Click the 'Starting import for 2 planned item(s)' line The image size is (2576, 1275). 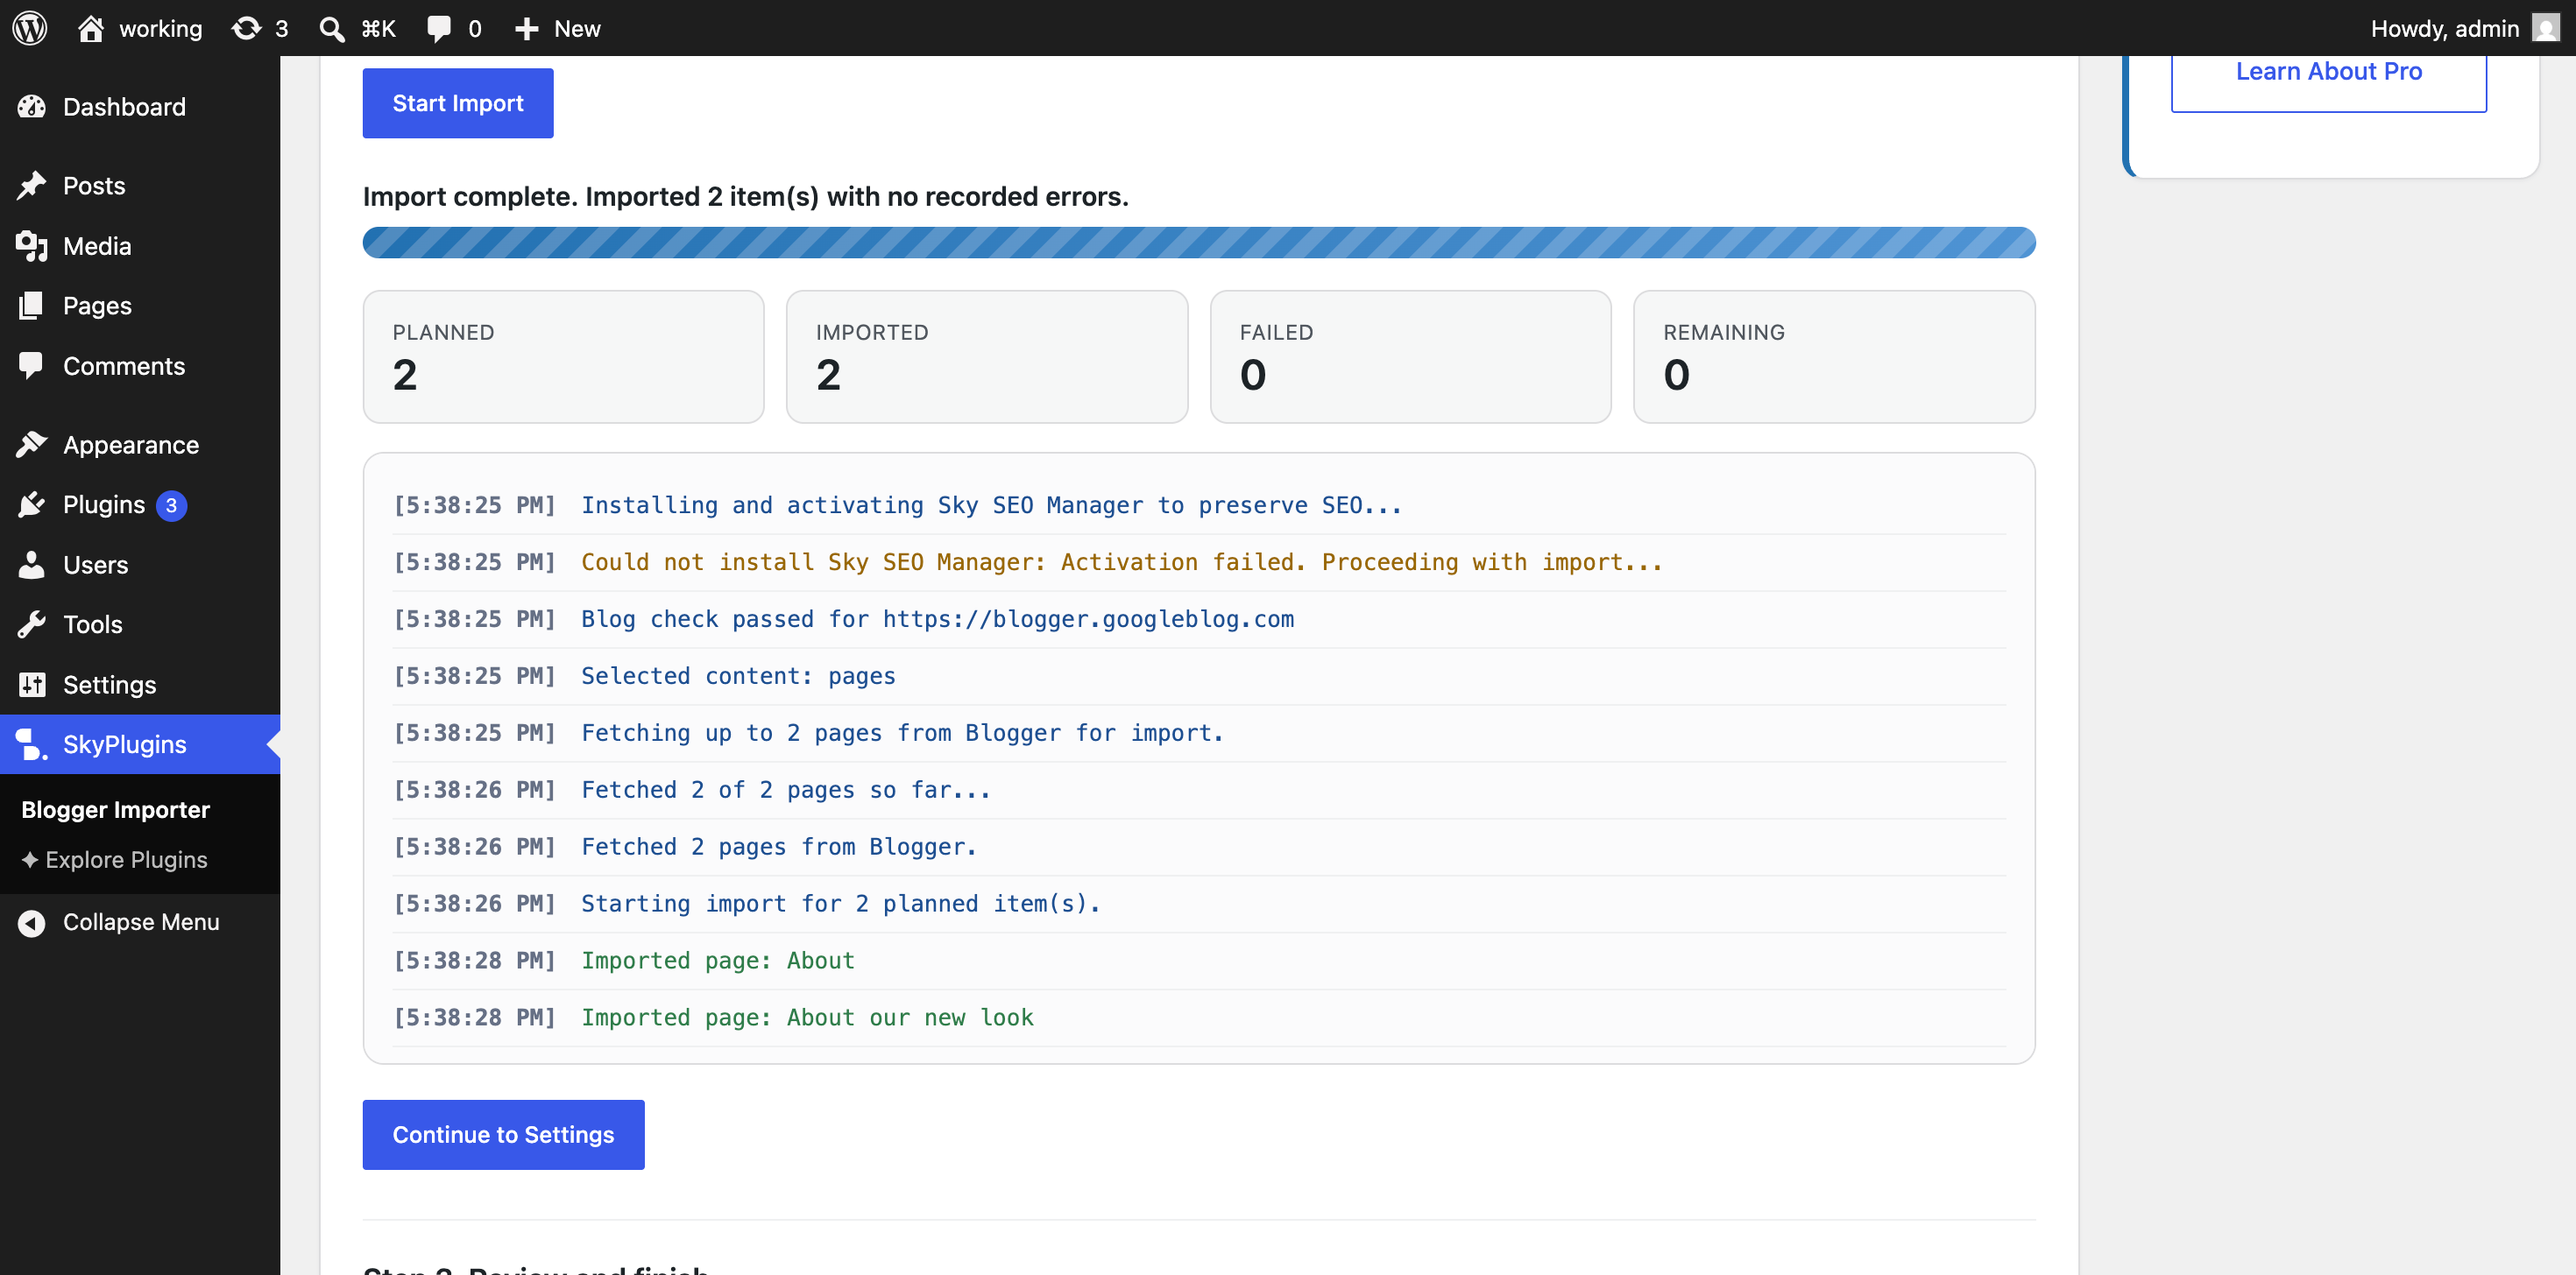(1199, 905)
